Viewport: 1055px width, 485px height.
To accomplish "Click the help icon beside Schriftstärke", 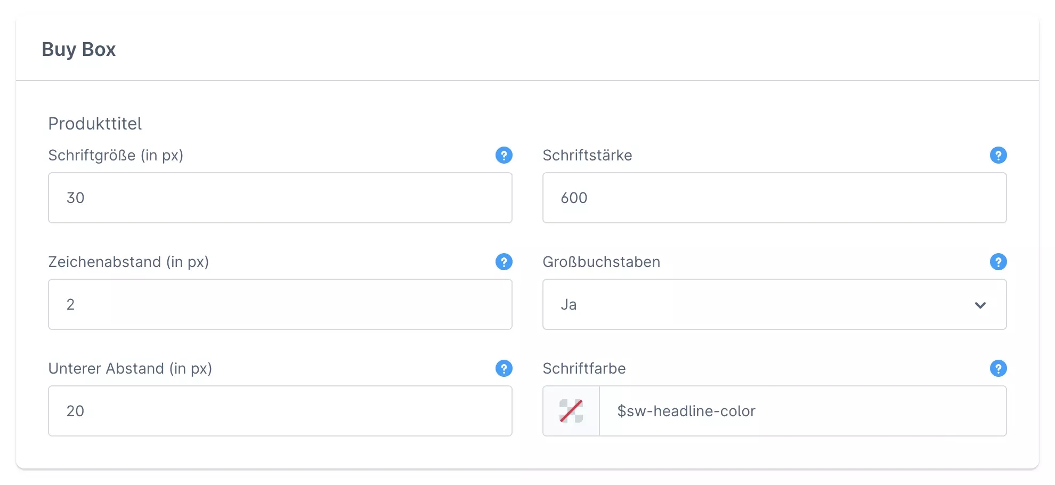I will coord(998,155).
